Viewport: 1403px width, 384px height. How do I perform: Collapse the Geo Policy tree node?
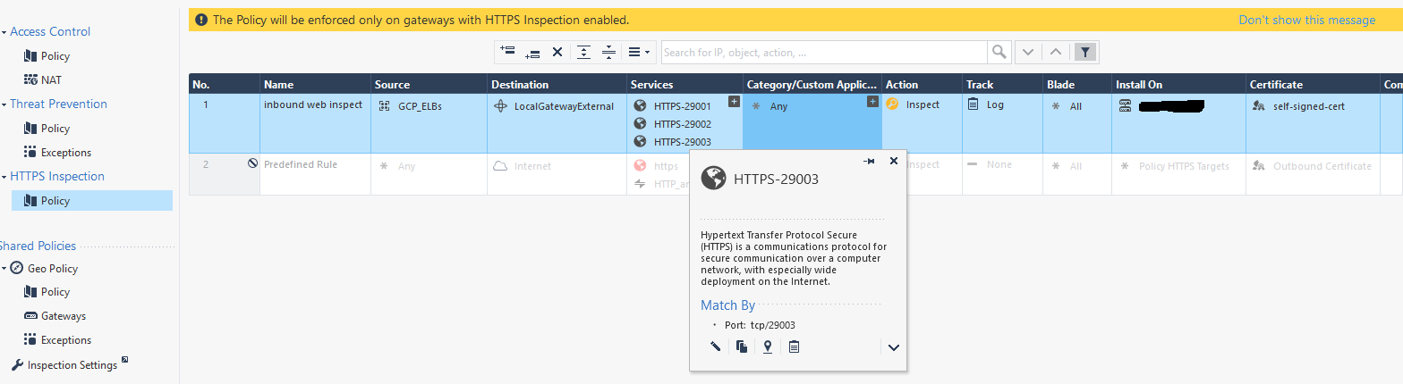pos(4,269)
